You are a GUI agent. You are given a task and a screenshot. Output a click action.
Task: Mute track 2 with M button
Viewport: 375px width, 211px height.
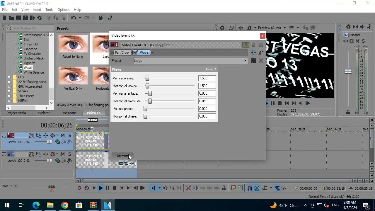click(63, 154)
